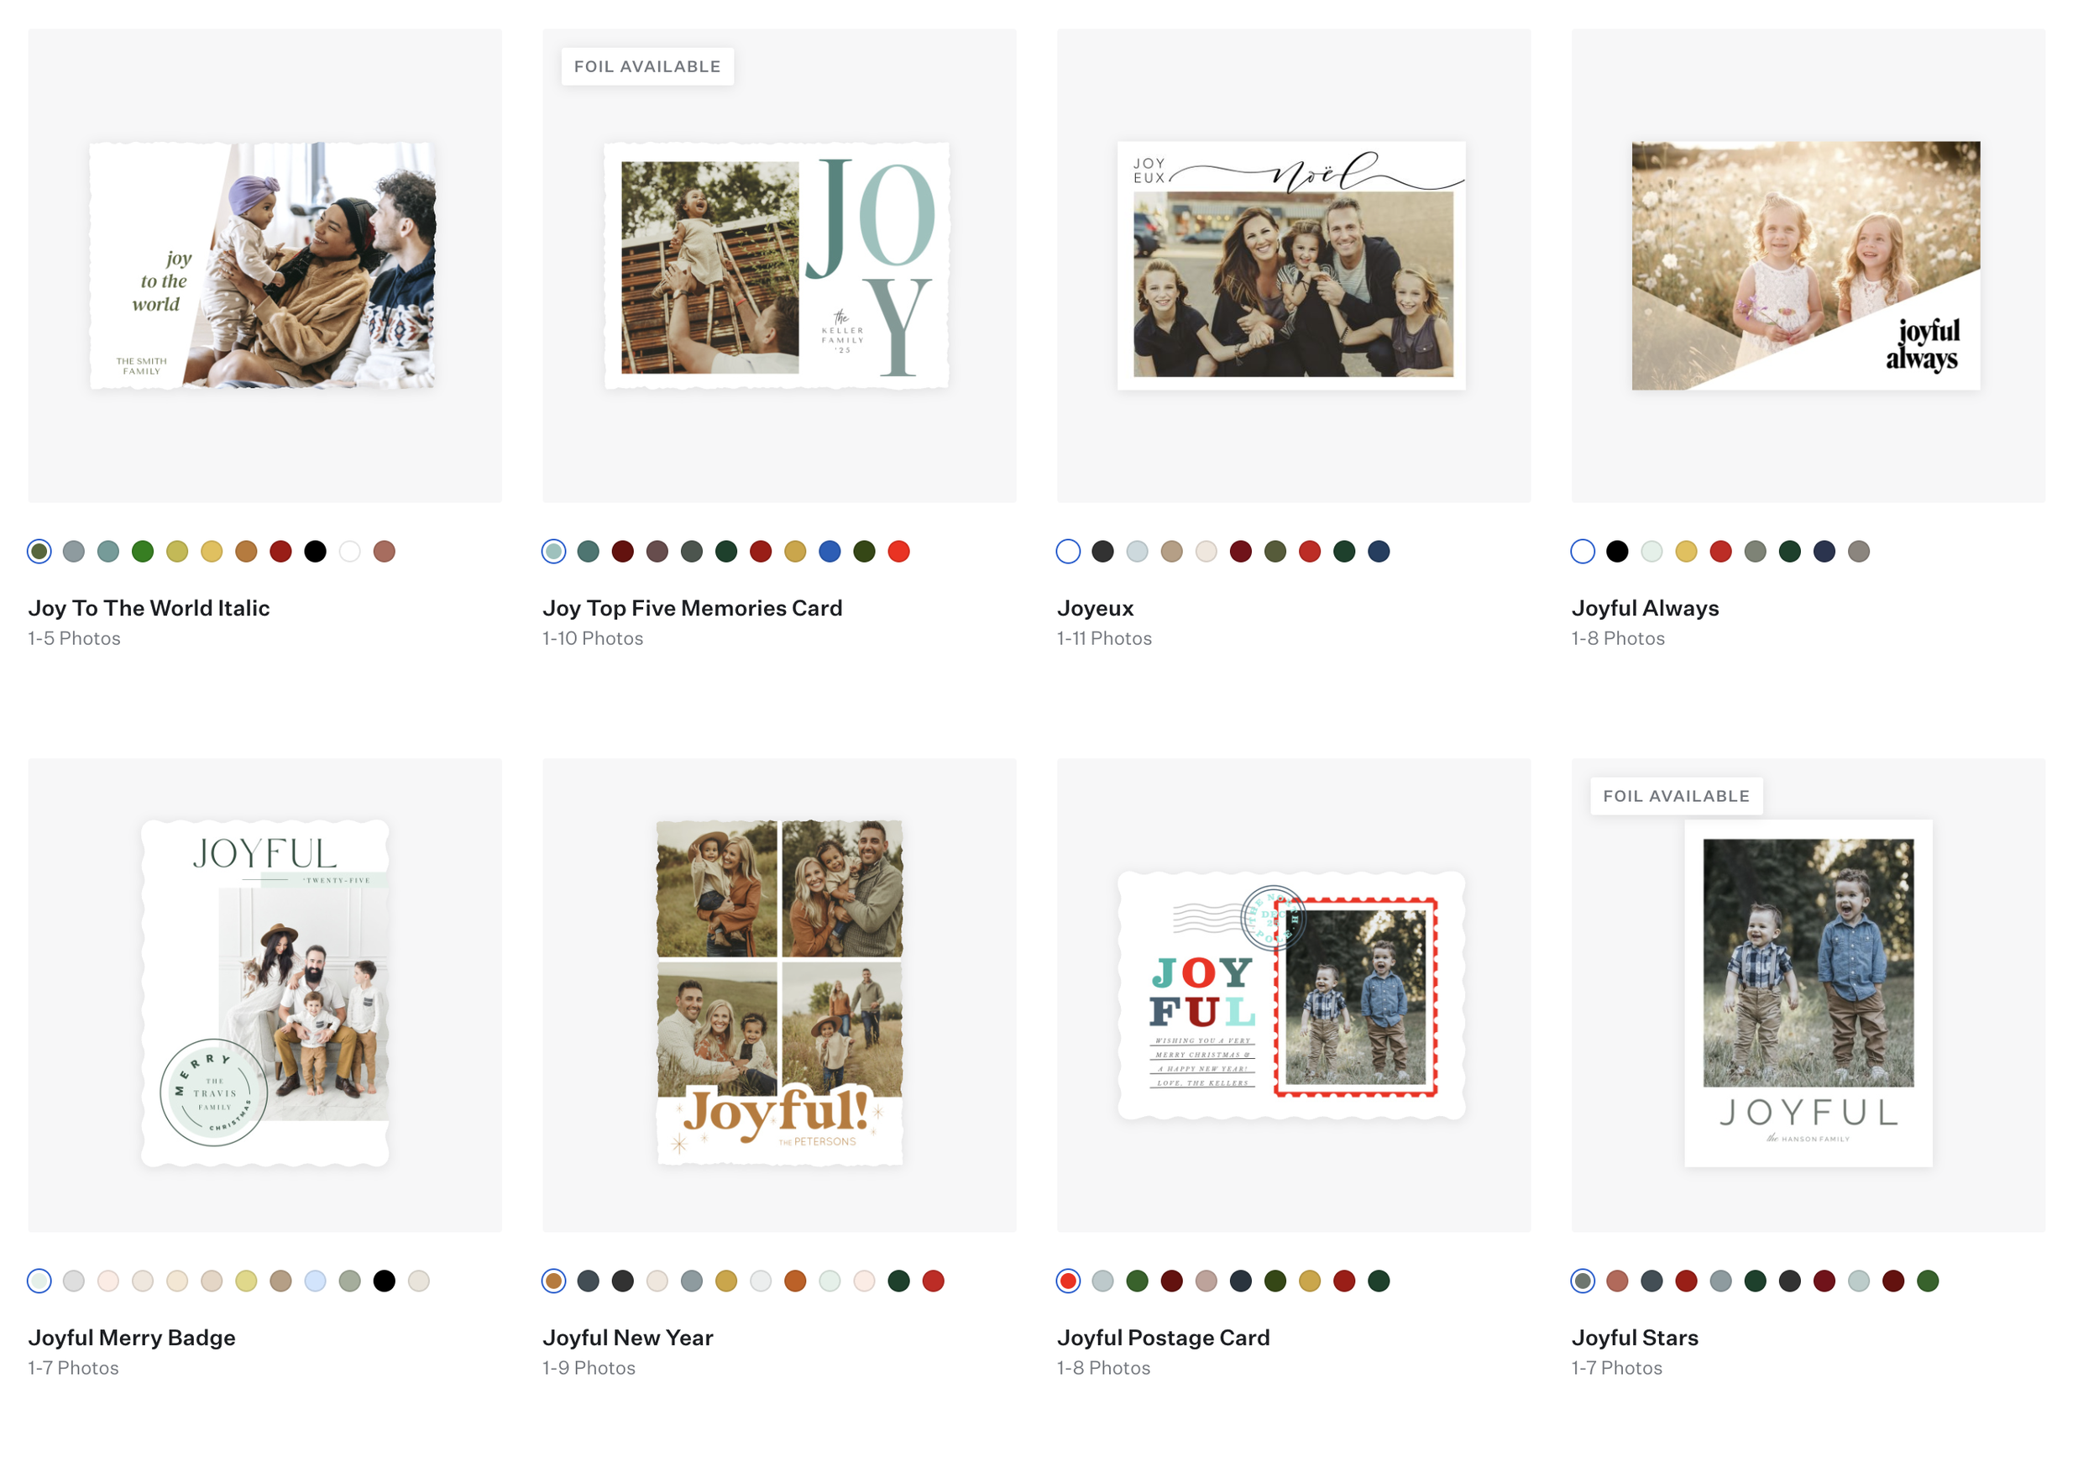This screenshot has height=1462, width=2099.
Task: Select black swatch under Joyful Always
Action: pos(1617,552)
